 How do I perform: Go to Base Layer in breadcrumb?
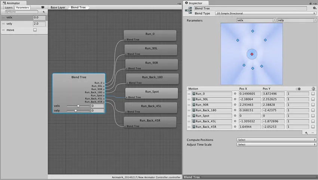tap(58, 7)
